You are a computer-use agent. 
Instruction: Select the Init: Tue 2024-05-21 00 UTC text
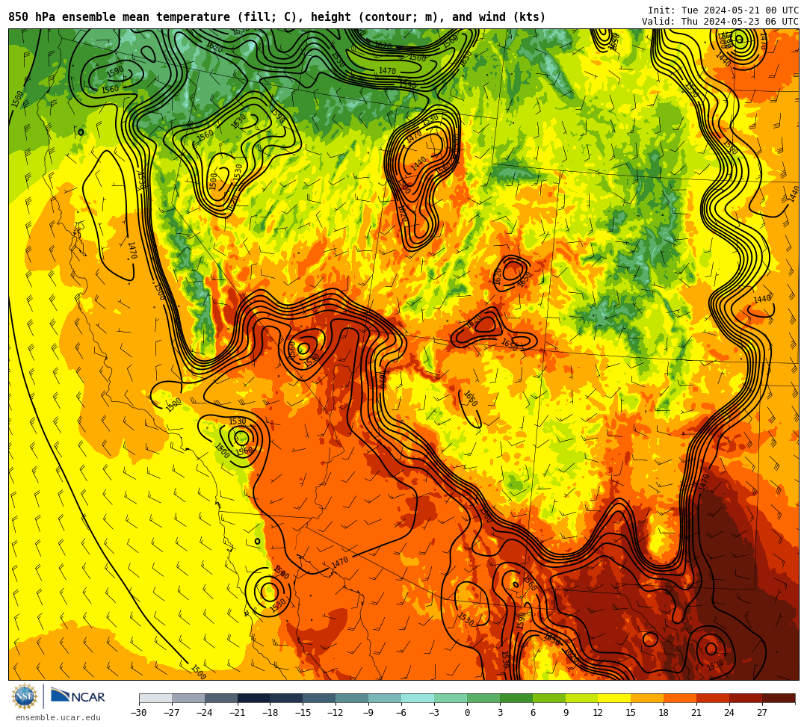[723, 10]
